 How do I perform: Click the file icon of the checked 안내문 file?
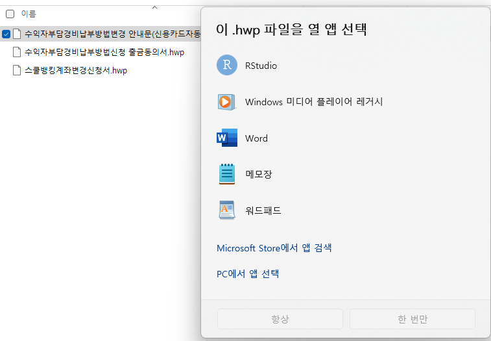(x=17, y=34)
